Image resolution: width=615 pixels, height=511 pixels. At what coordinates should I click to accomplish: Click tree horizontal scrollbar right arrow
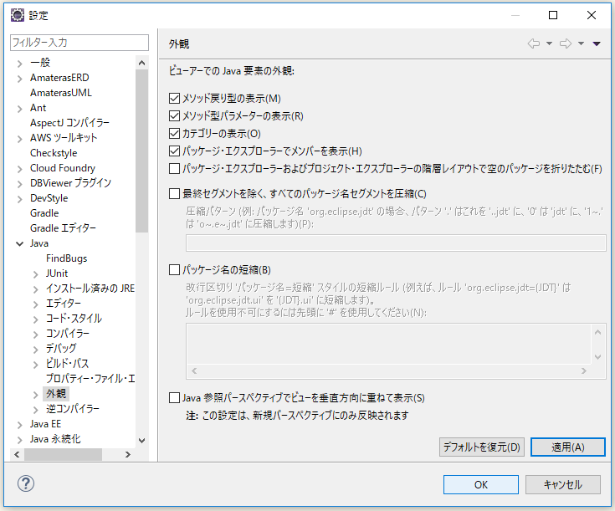pos(128,454)
